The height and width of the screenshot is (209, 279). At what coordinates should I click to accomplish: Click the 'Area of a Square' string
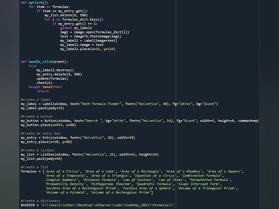(224, 171)
